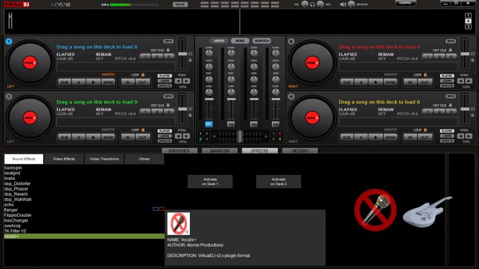Image resolution: width=479 pixels, height=269 pixels.
Task: Select the deck 3 number badge
Action: [9, 96]
